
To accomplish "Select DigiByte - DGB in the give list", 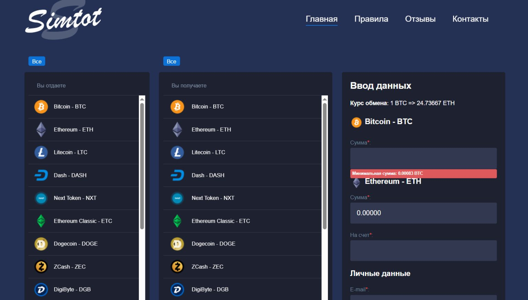I will [x=84, y=289].
